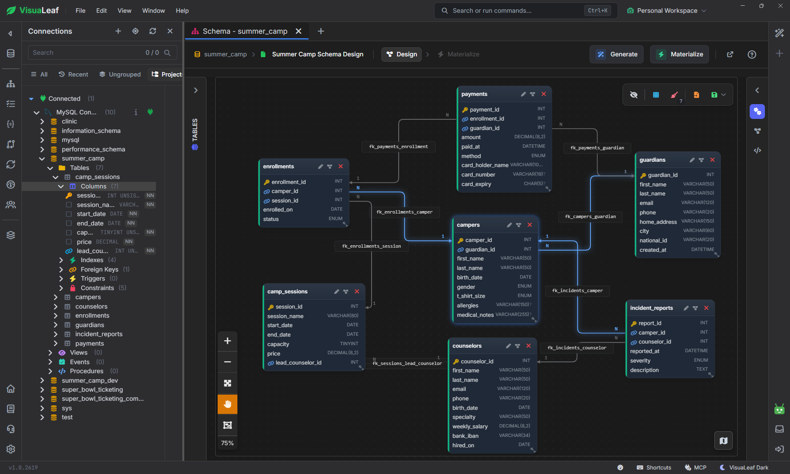This screenshot has height=474, width=790.
Task: Toggle checkbox for end_date column
Action: pyautogui.click(x=69, y=223)
